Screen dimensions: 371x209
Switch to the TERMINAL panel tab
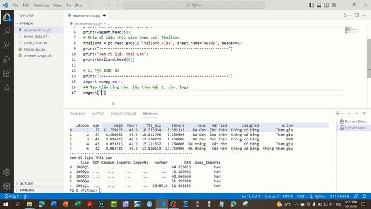pos(150,114)
